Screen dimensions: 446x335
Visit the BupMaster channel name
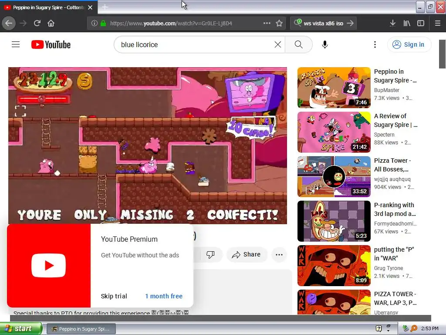coord(387,90)
